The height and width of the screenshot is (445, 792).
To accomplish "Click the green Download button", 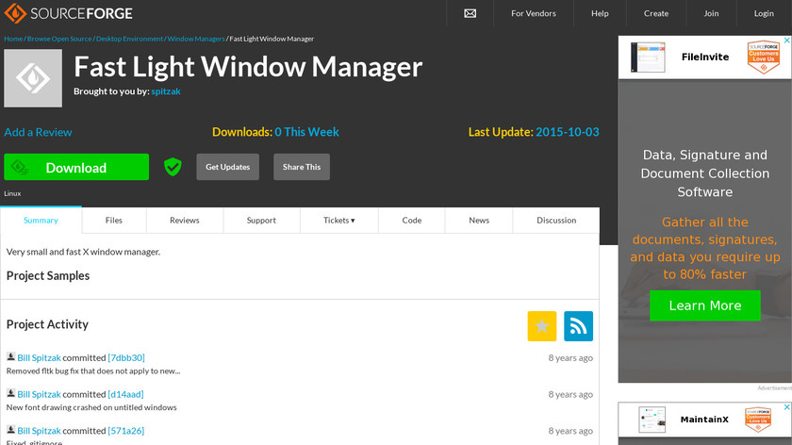I will pos(76,167).
